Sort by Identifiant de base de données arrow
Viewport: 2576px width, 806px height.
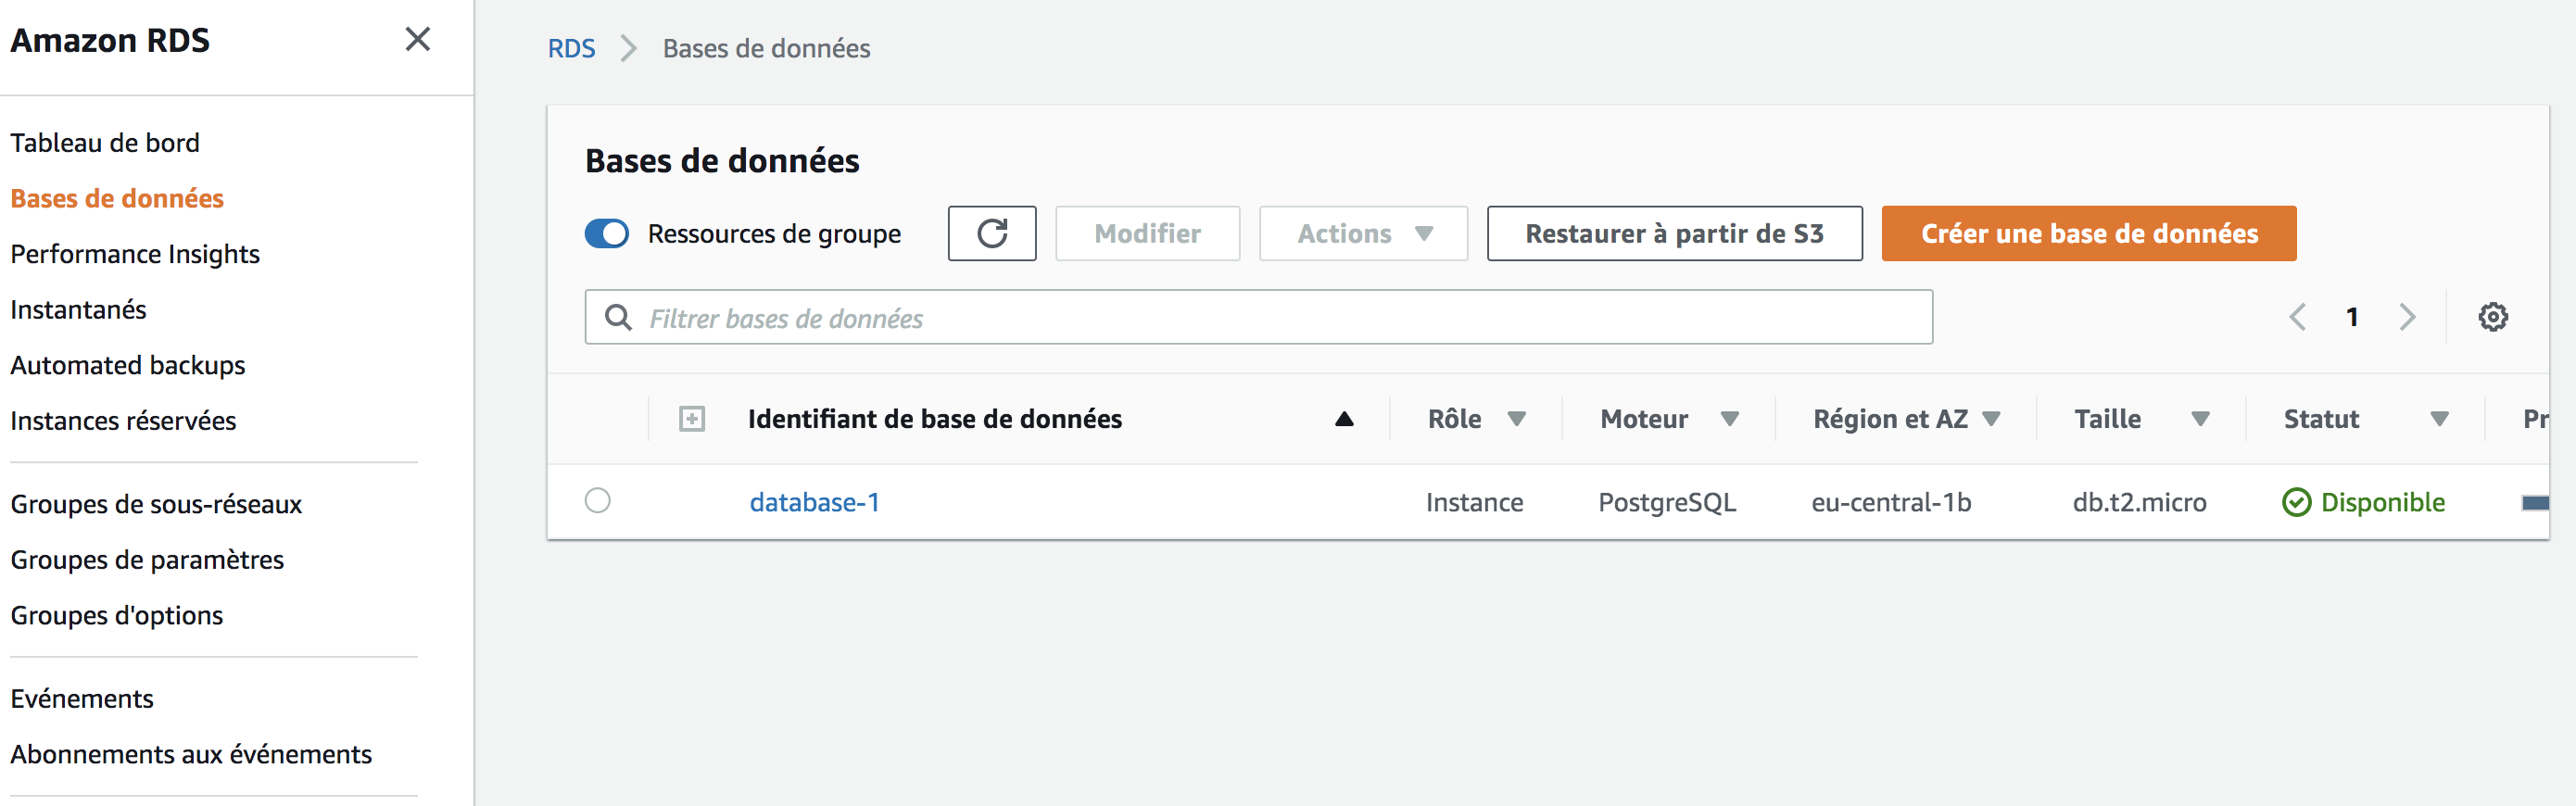coord(1344,419)
